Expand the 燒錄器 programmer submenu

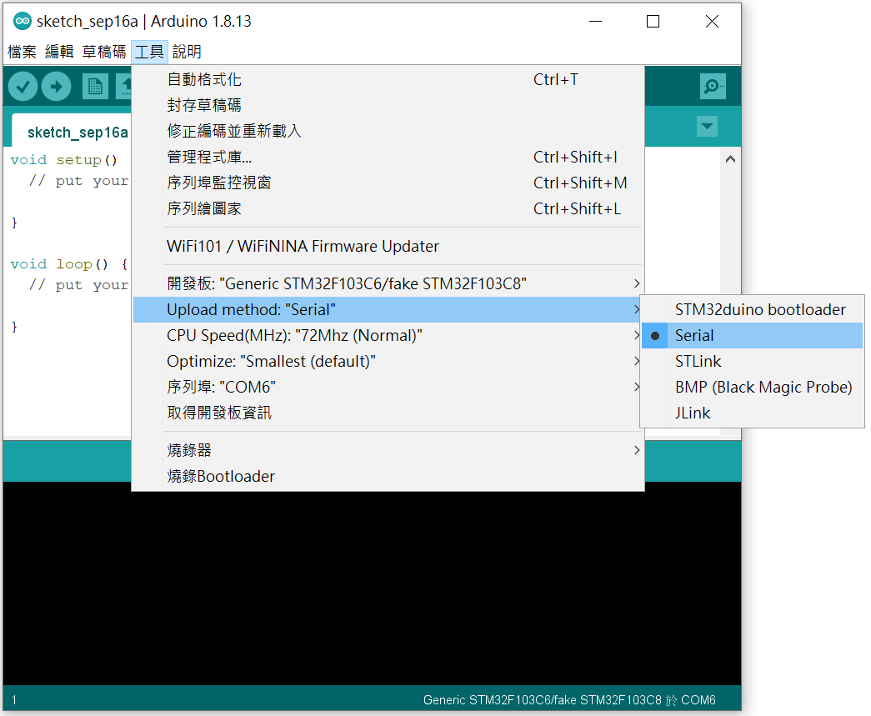[388, 450]
